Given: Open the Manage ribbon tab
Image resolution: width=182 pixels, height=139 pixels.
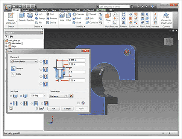Looking at the screenshot, I should pyautogui.click(x=44, y=10).
